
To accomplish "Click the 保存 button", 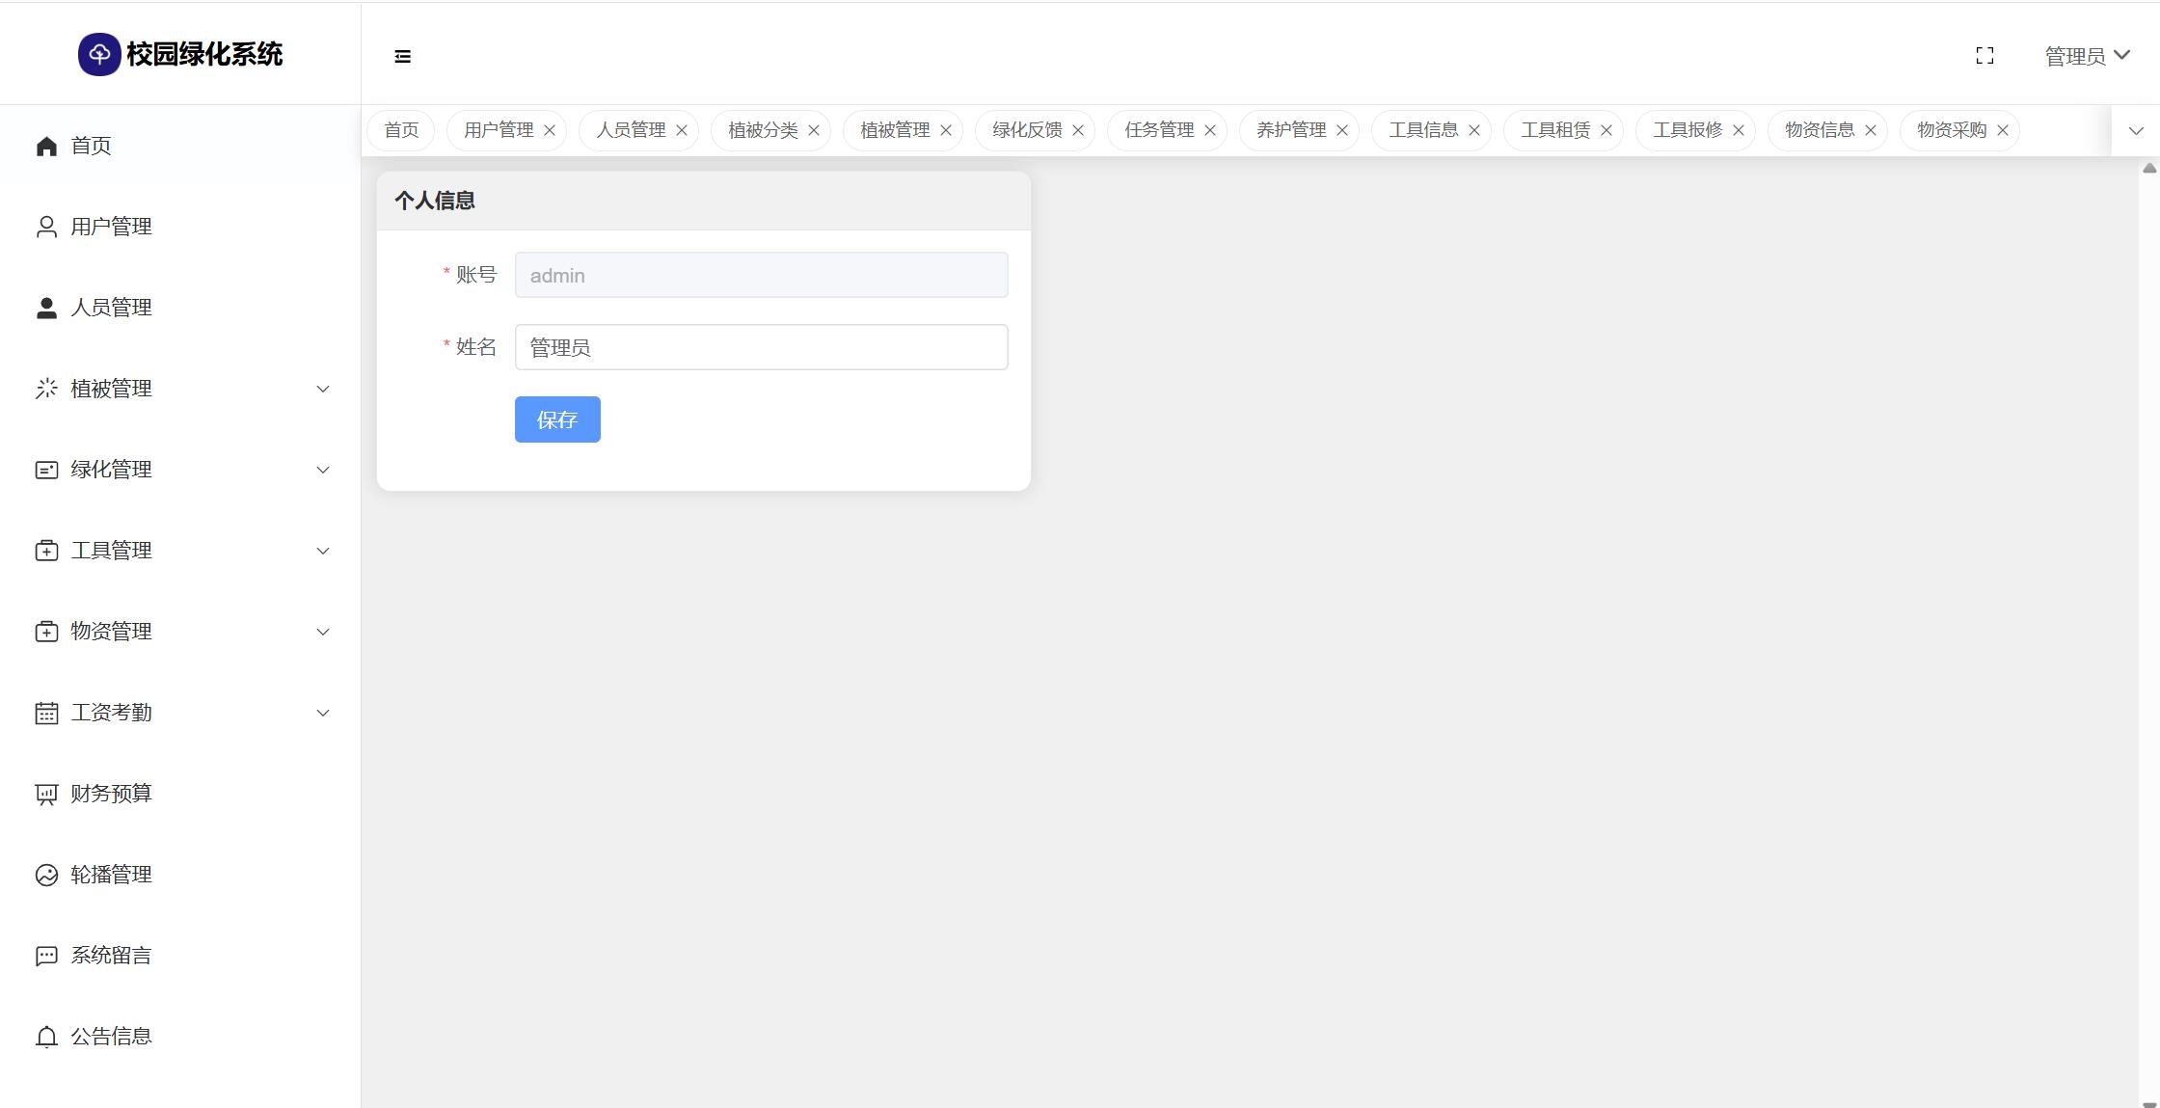I will tap(557, 419).
